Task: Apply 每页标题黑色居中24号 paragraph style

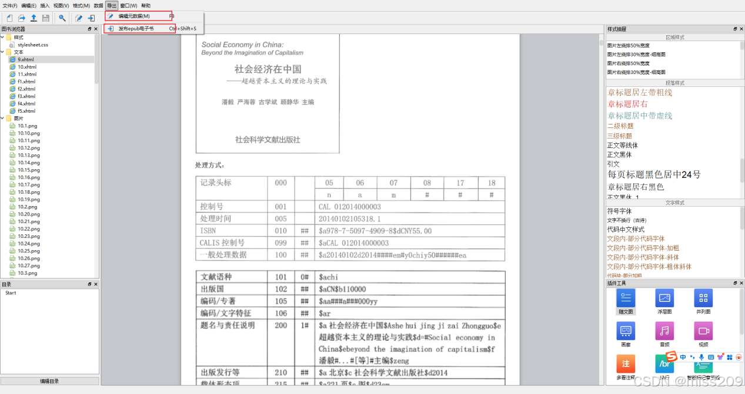Action: click(654, 174)
